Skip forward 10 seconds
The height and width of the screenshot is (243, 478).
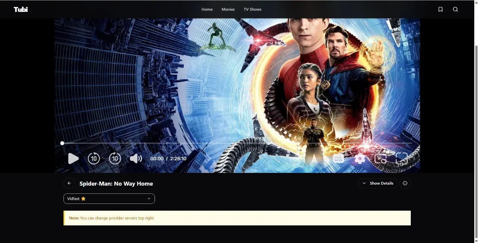point(115,159)
